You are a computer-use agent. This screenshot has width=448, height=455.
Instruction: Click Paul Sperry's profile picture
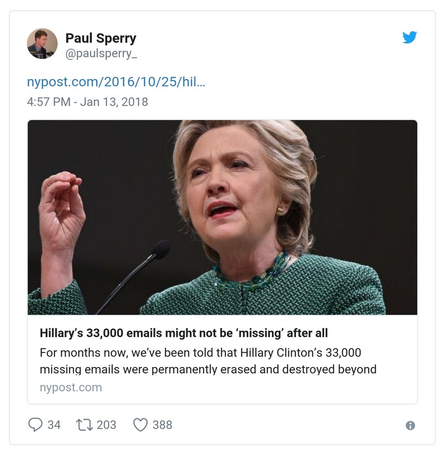pos(43,44)
